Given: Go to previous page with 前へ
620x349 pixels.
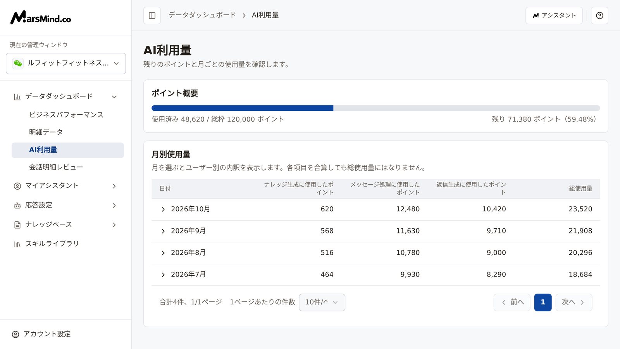Looking at the screenshot, I should tap(512, 302).
